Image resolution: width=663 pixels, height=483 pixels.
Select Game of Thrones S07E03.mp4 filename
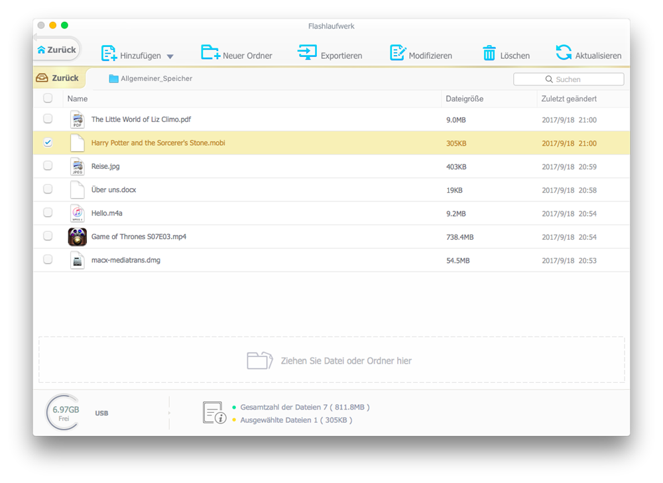click(x=139, y=237)
